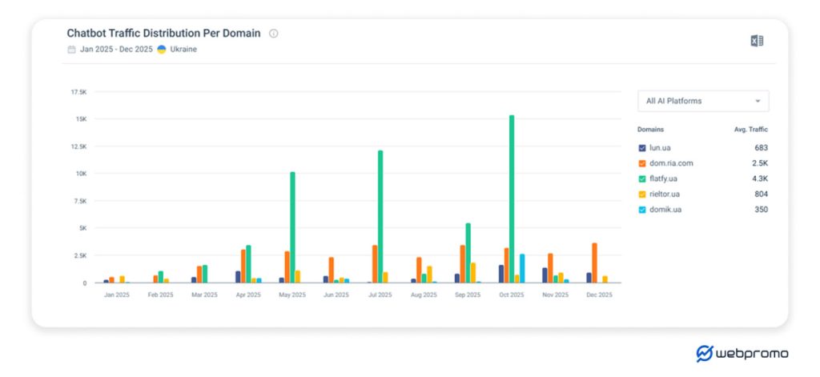Image resolution: width=820 pixels, height=377 pixels.
Task: Click the 4.3K average traffic value
Action: tap(761, 178)
